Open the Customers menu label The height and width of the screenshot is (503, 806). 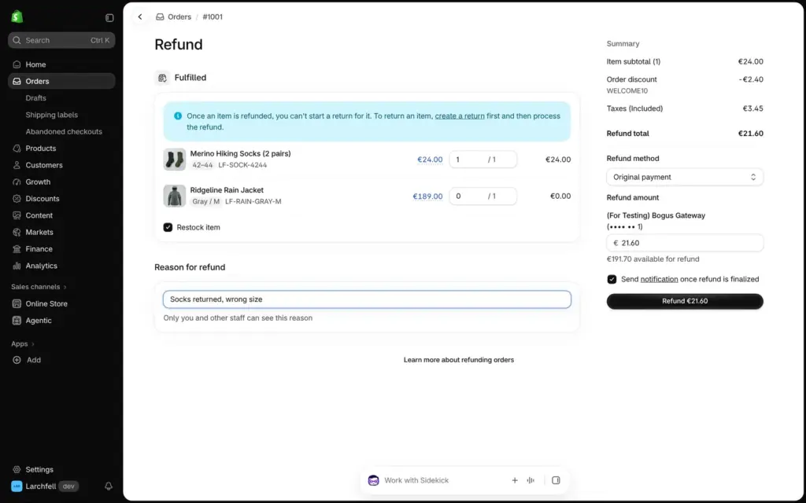point(44,165)
